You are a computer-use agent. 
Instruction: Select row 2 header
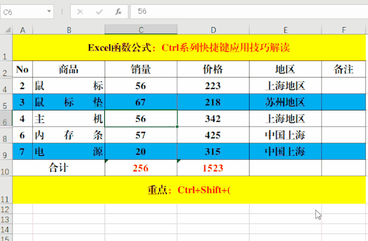click(x=6, y=69)
